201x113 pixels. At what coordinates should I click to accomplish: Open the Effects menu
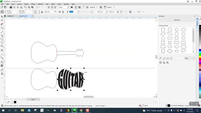(x=33, y=4)
